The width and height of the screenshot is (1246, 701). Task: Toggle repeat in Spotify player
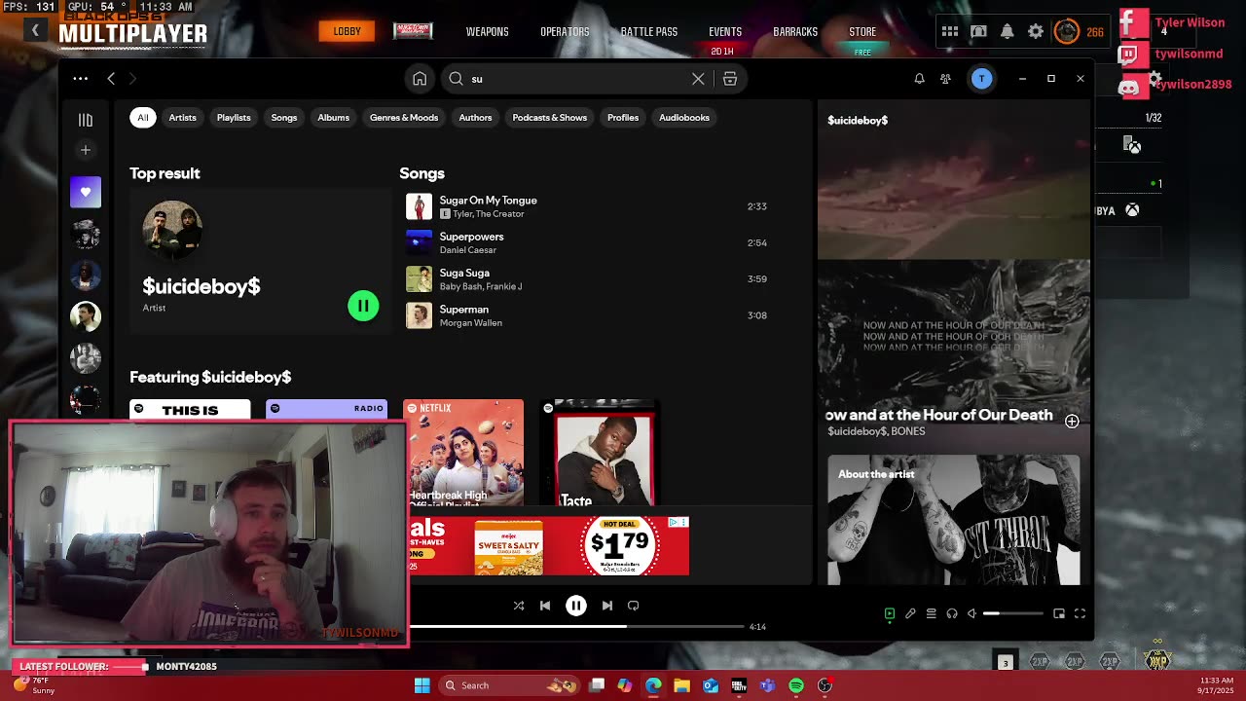(634, 606)
